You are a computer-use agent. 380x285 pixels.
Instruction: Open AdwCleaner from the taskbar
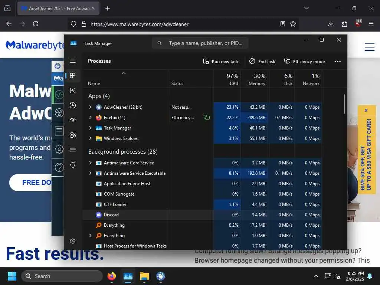pyautogui.click(x=160, y=276)
